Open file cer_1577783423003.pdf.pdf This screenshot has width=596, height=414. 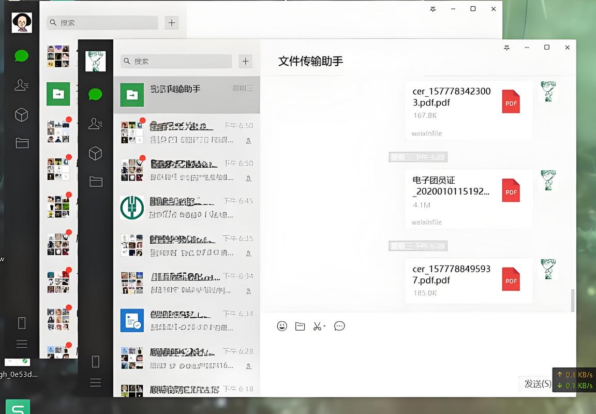pyautogui.click(x=468, y=110)
